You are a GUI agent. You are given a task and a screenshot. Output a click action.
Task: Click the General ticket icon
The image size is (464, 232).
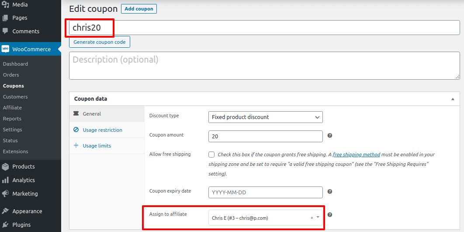tap(76, 114)
